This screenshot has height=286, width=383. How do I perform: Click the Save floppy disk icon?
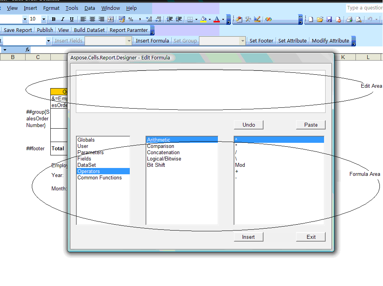tap(329, 19)
